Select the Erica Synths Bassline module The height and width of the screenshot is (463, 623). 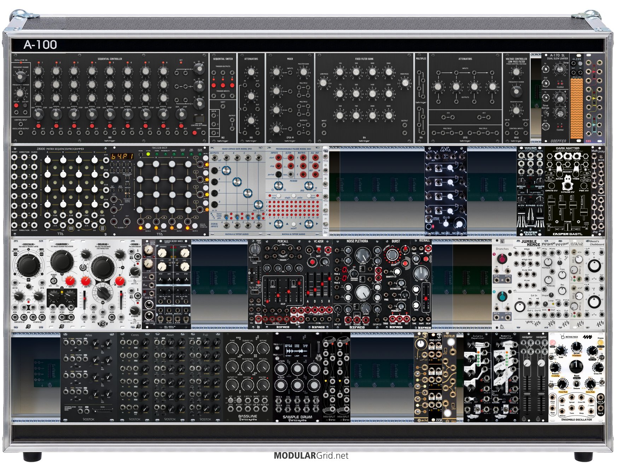248,377
